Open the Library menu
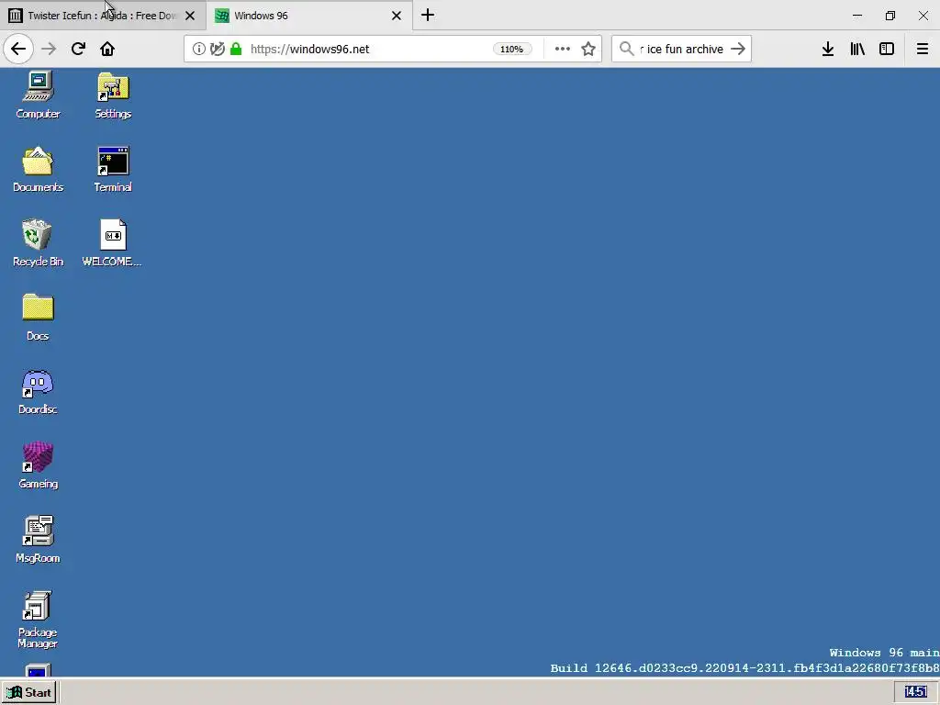Image resolution: width=940 pixels, height=705 pixels. pos(857,49)
